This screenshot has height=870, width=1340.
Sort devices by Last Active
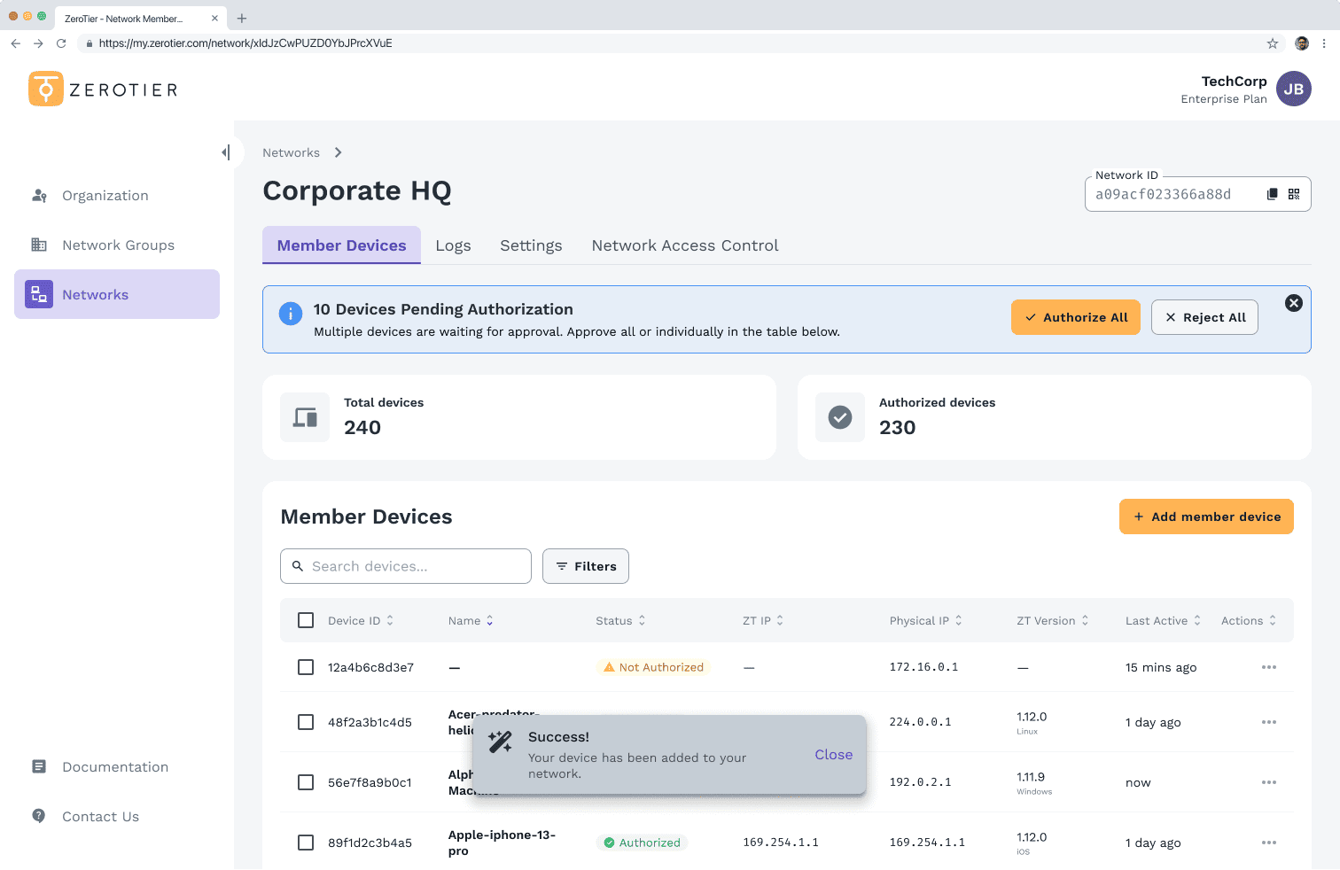click(x=1162, y=621)
